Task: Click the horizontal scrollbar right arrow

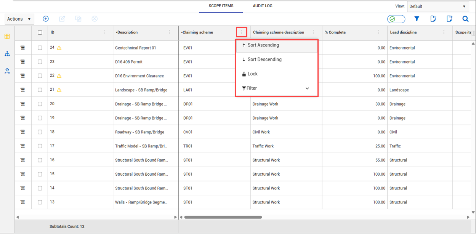Action: tap(468, 217)
